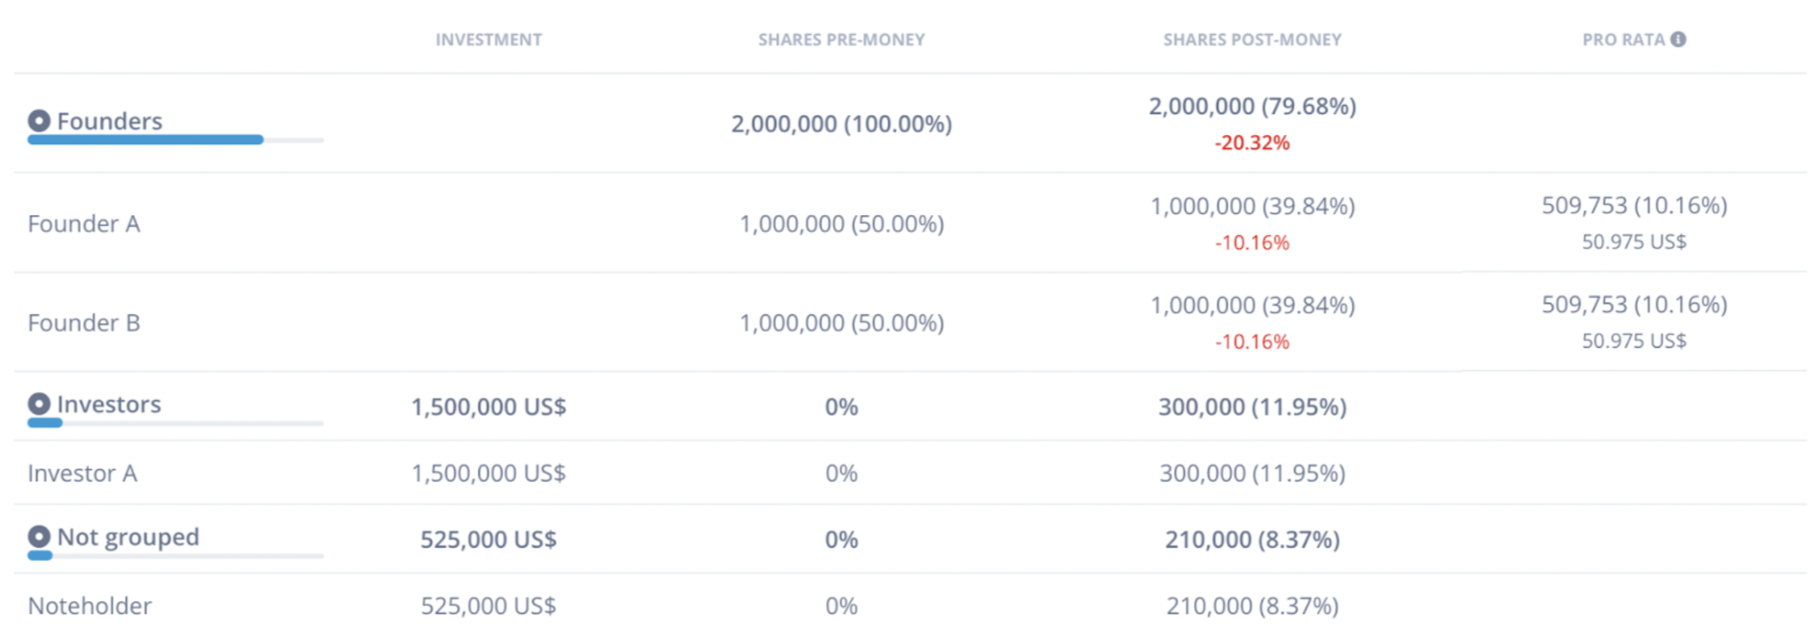Click the Investment column header

point(488,39)
